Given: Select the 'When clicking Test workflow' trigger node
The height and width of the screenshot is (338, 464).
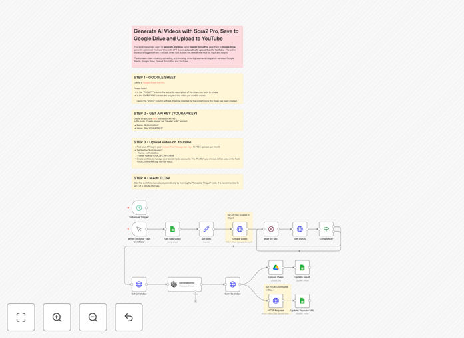Looking at the screenshot, I should 139,229.
